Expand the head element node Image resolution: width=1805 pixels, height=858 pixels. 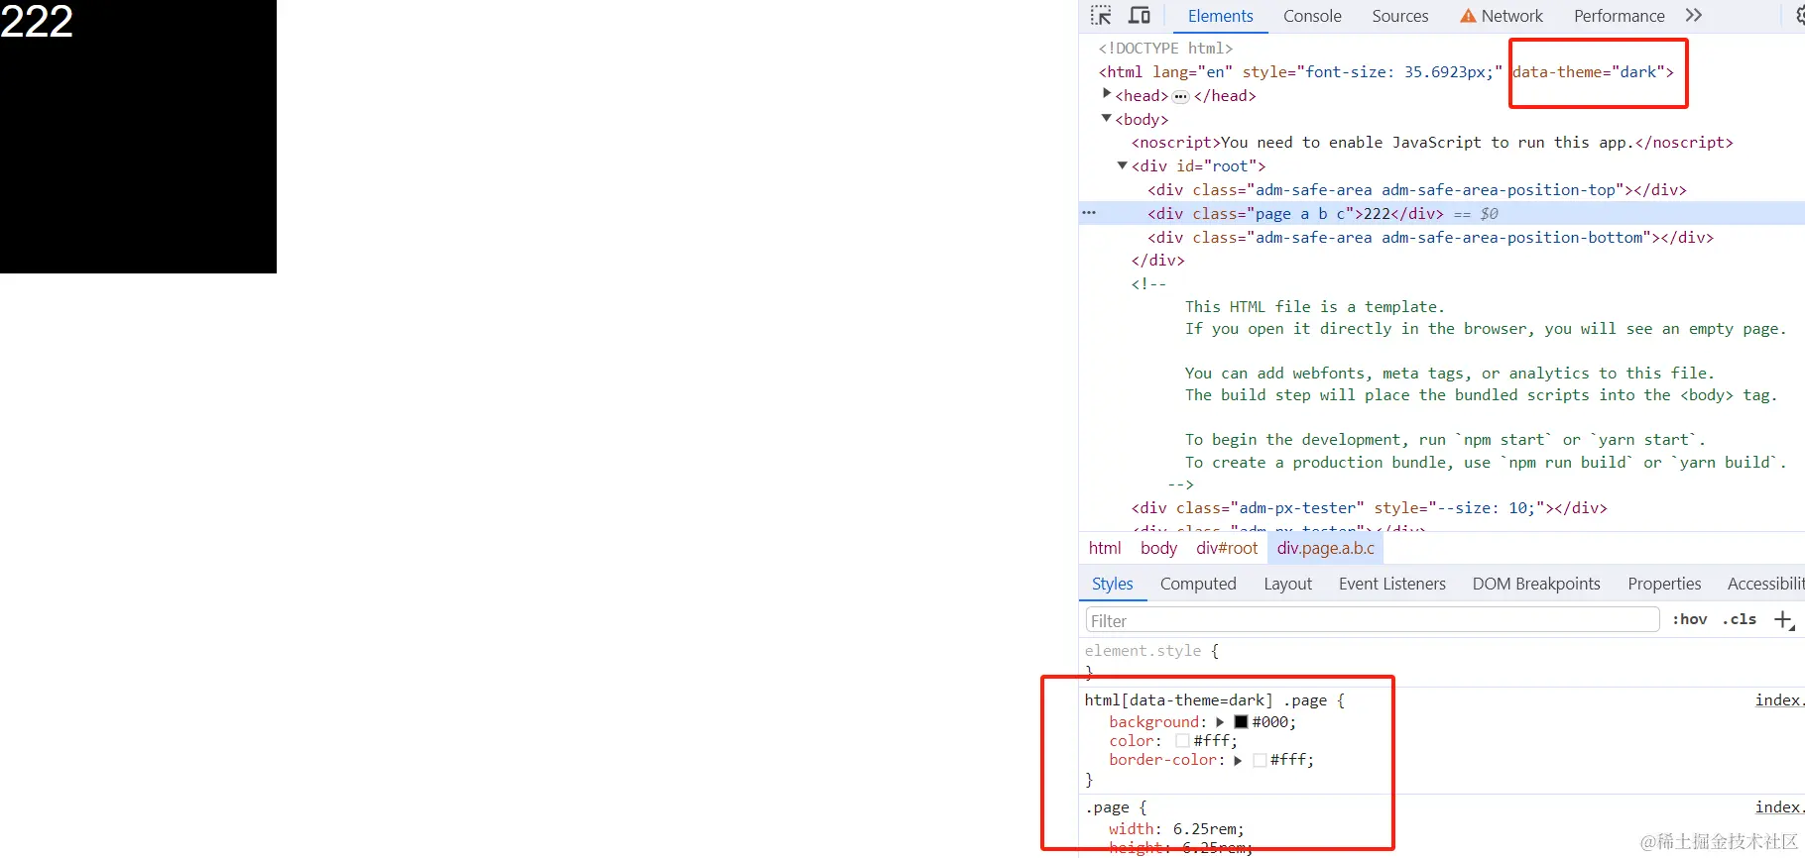pyautogui.click(x=1107, y=94)
